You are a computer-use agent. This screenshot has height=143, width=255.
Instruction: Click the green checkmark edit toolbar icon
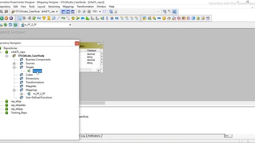click(x=34, y=18)
